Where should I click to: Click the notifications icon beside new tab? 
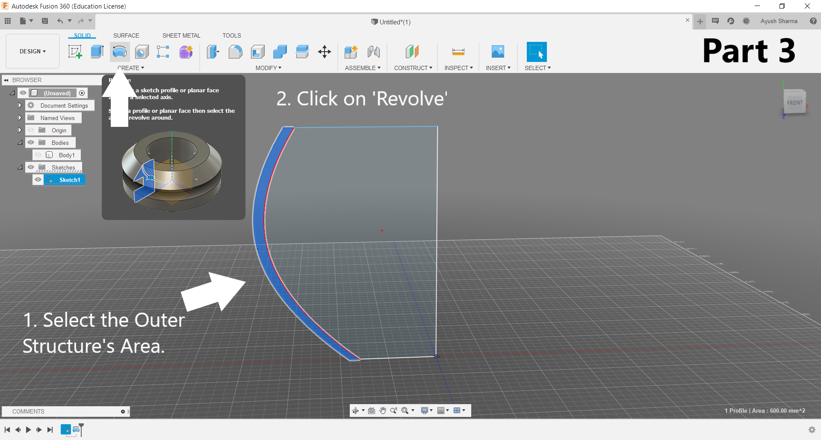point(715,21)
